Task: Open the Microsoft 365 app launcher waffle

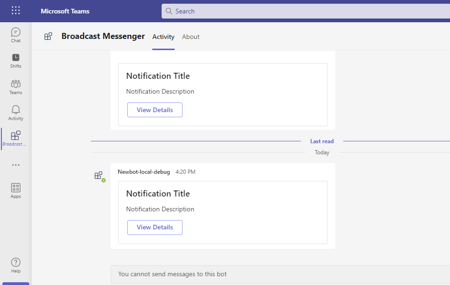Action: (15, 10)
